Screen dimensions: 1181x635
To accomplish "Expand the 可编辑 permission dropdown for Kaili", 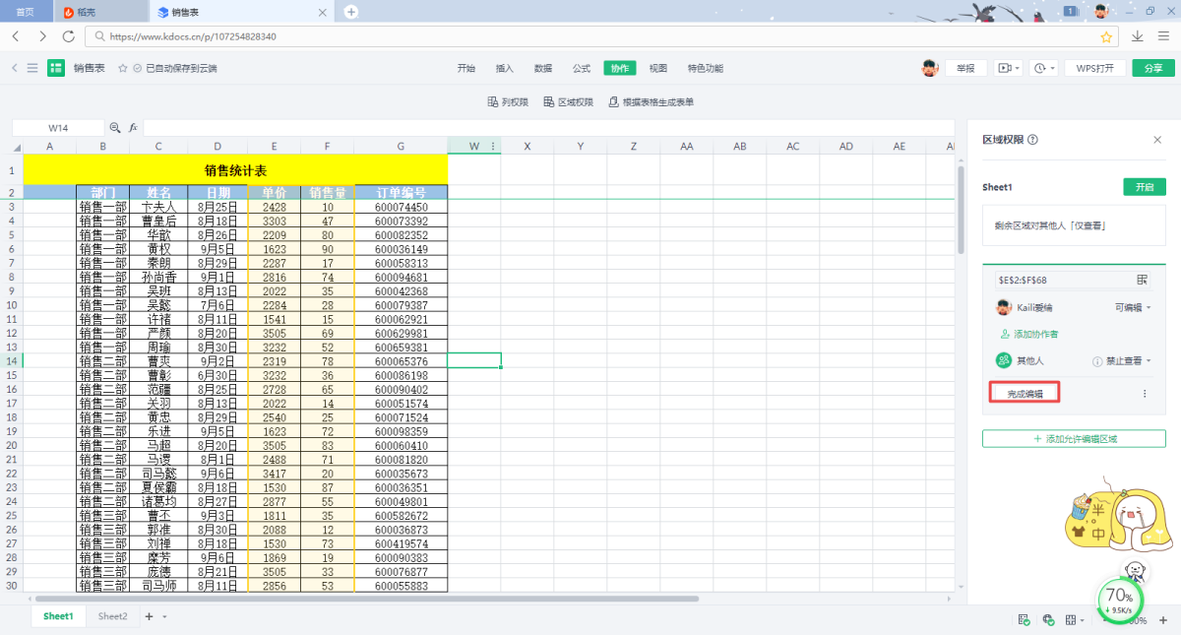I will coord(1132,308).
